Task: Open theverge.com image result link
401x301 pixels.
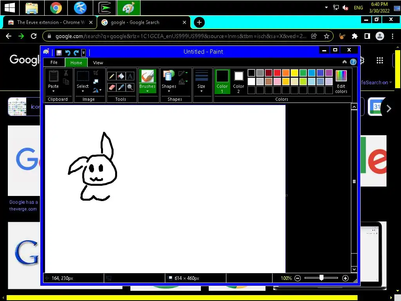Action: [x=23, y=209]
